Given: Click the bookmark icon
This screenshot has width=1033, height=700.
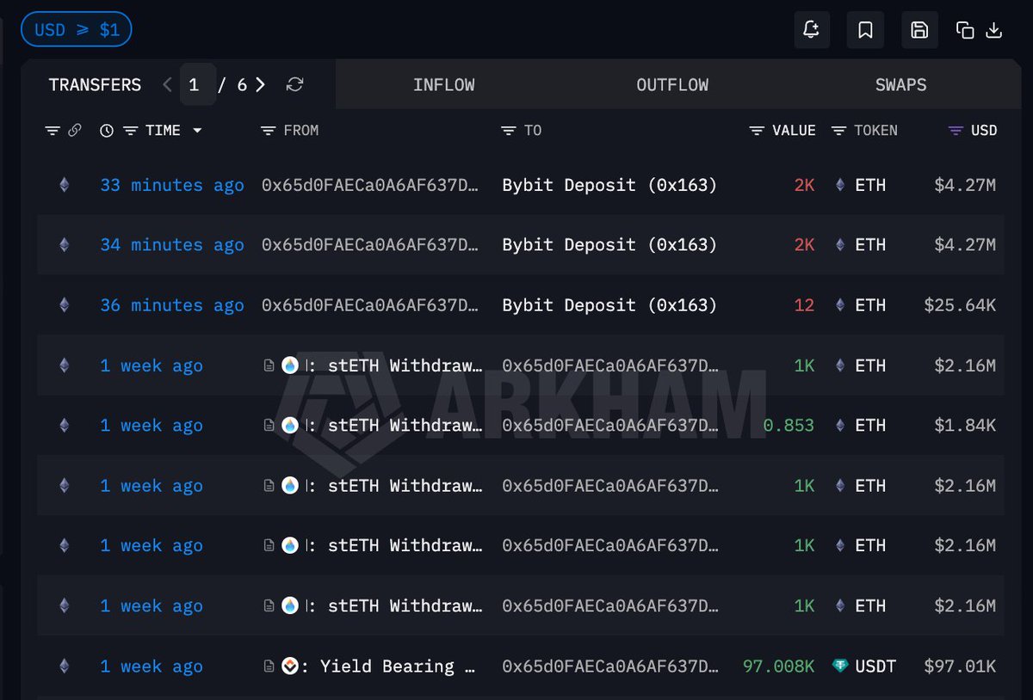Looking at the screenshot, I should click(865, 30).
